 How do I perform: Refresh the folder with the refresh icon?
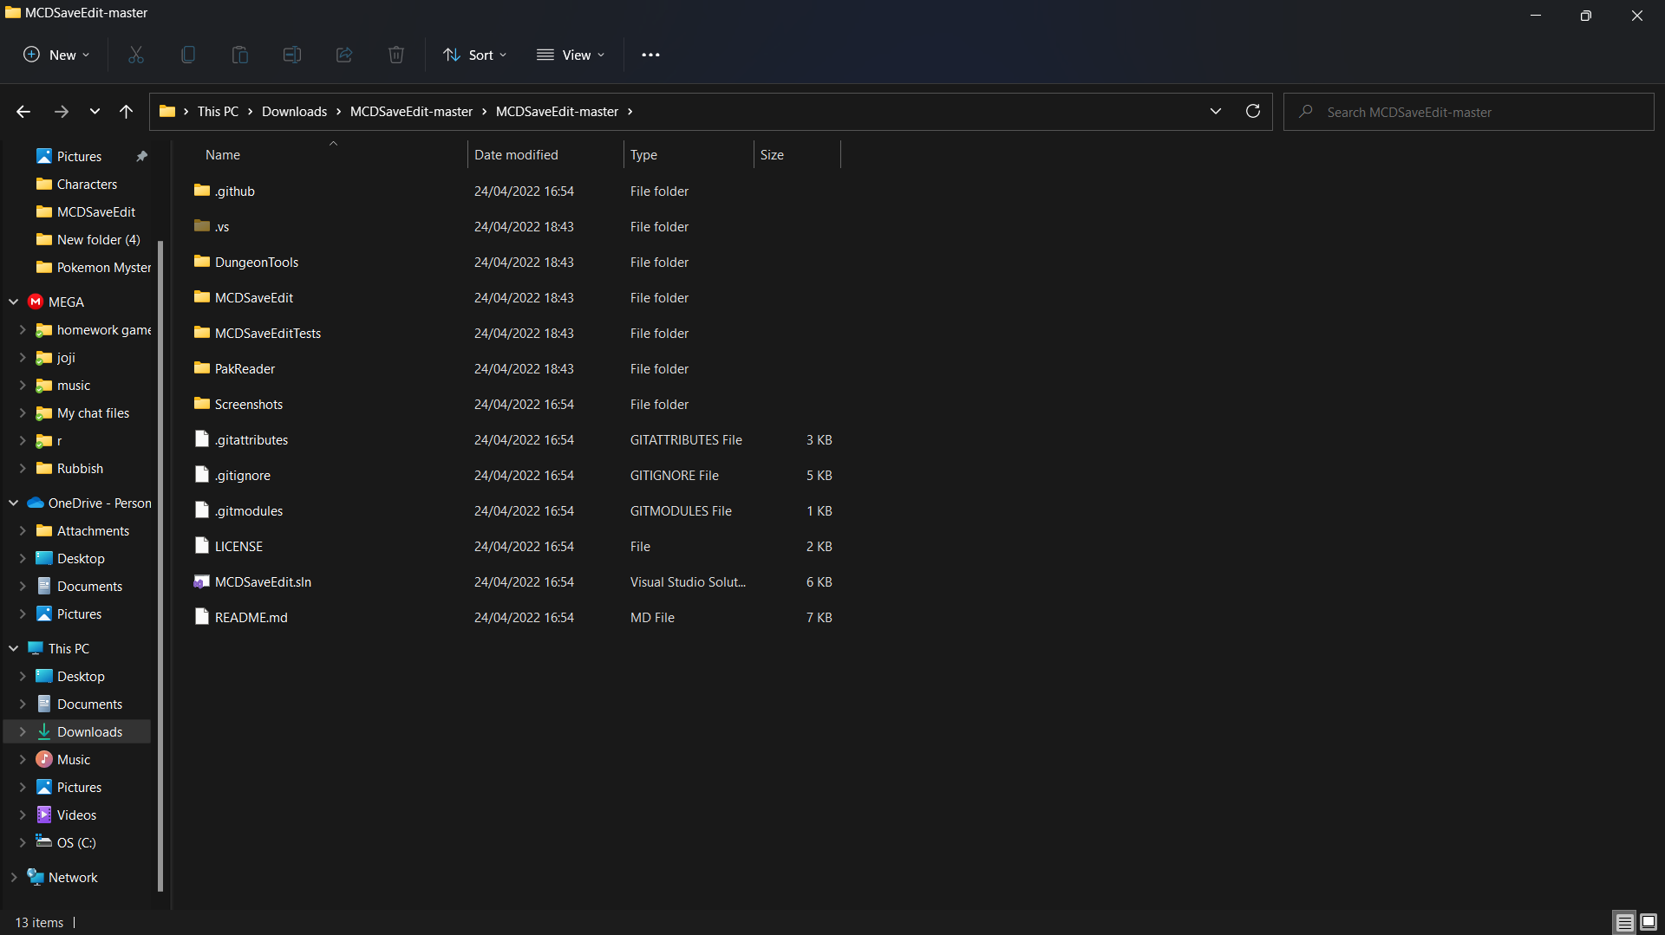point(1252,111)
